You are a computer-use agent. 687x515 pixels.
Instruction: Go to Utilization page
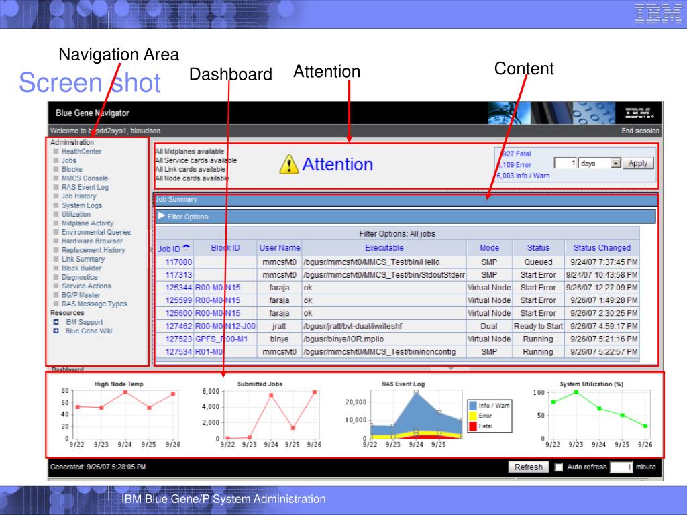[x=76, y=214]
